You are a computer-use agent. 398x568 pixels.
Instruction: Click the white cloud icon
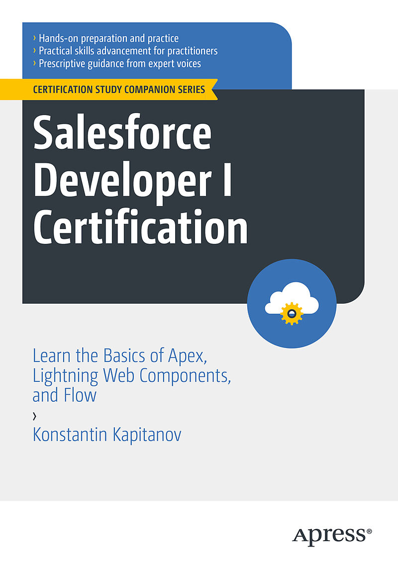pyautogui.click(x=291, y=297)
